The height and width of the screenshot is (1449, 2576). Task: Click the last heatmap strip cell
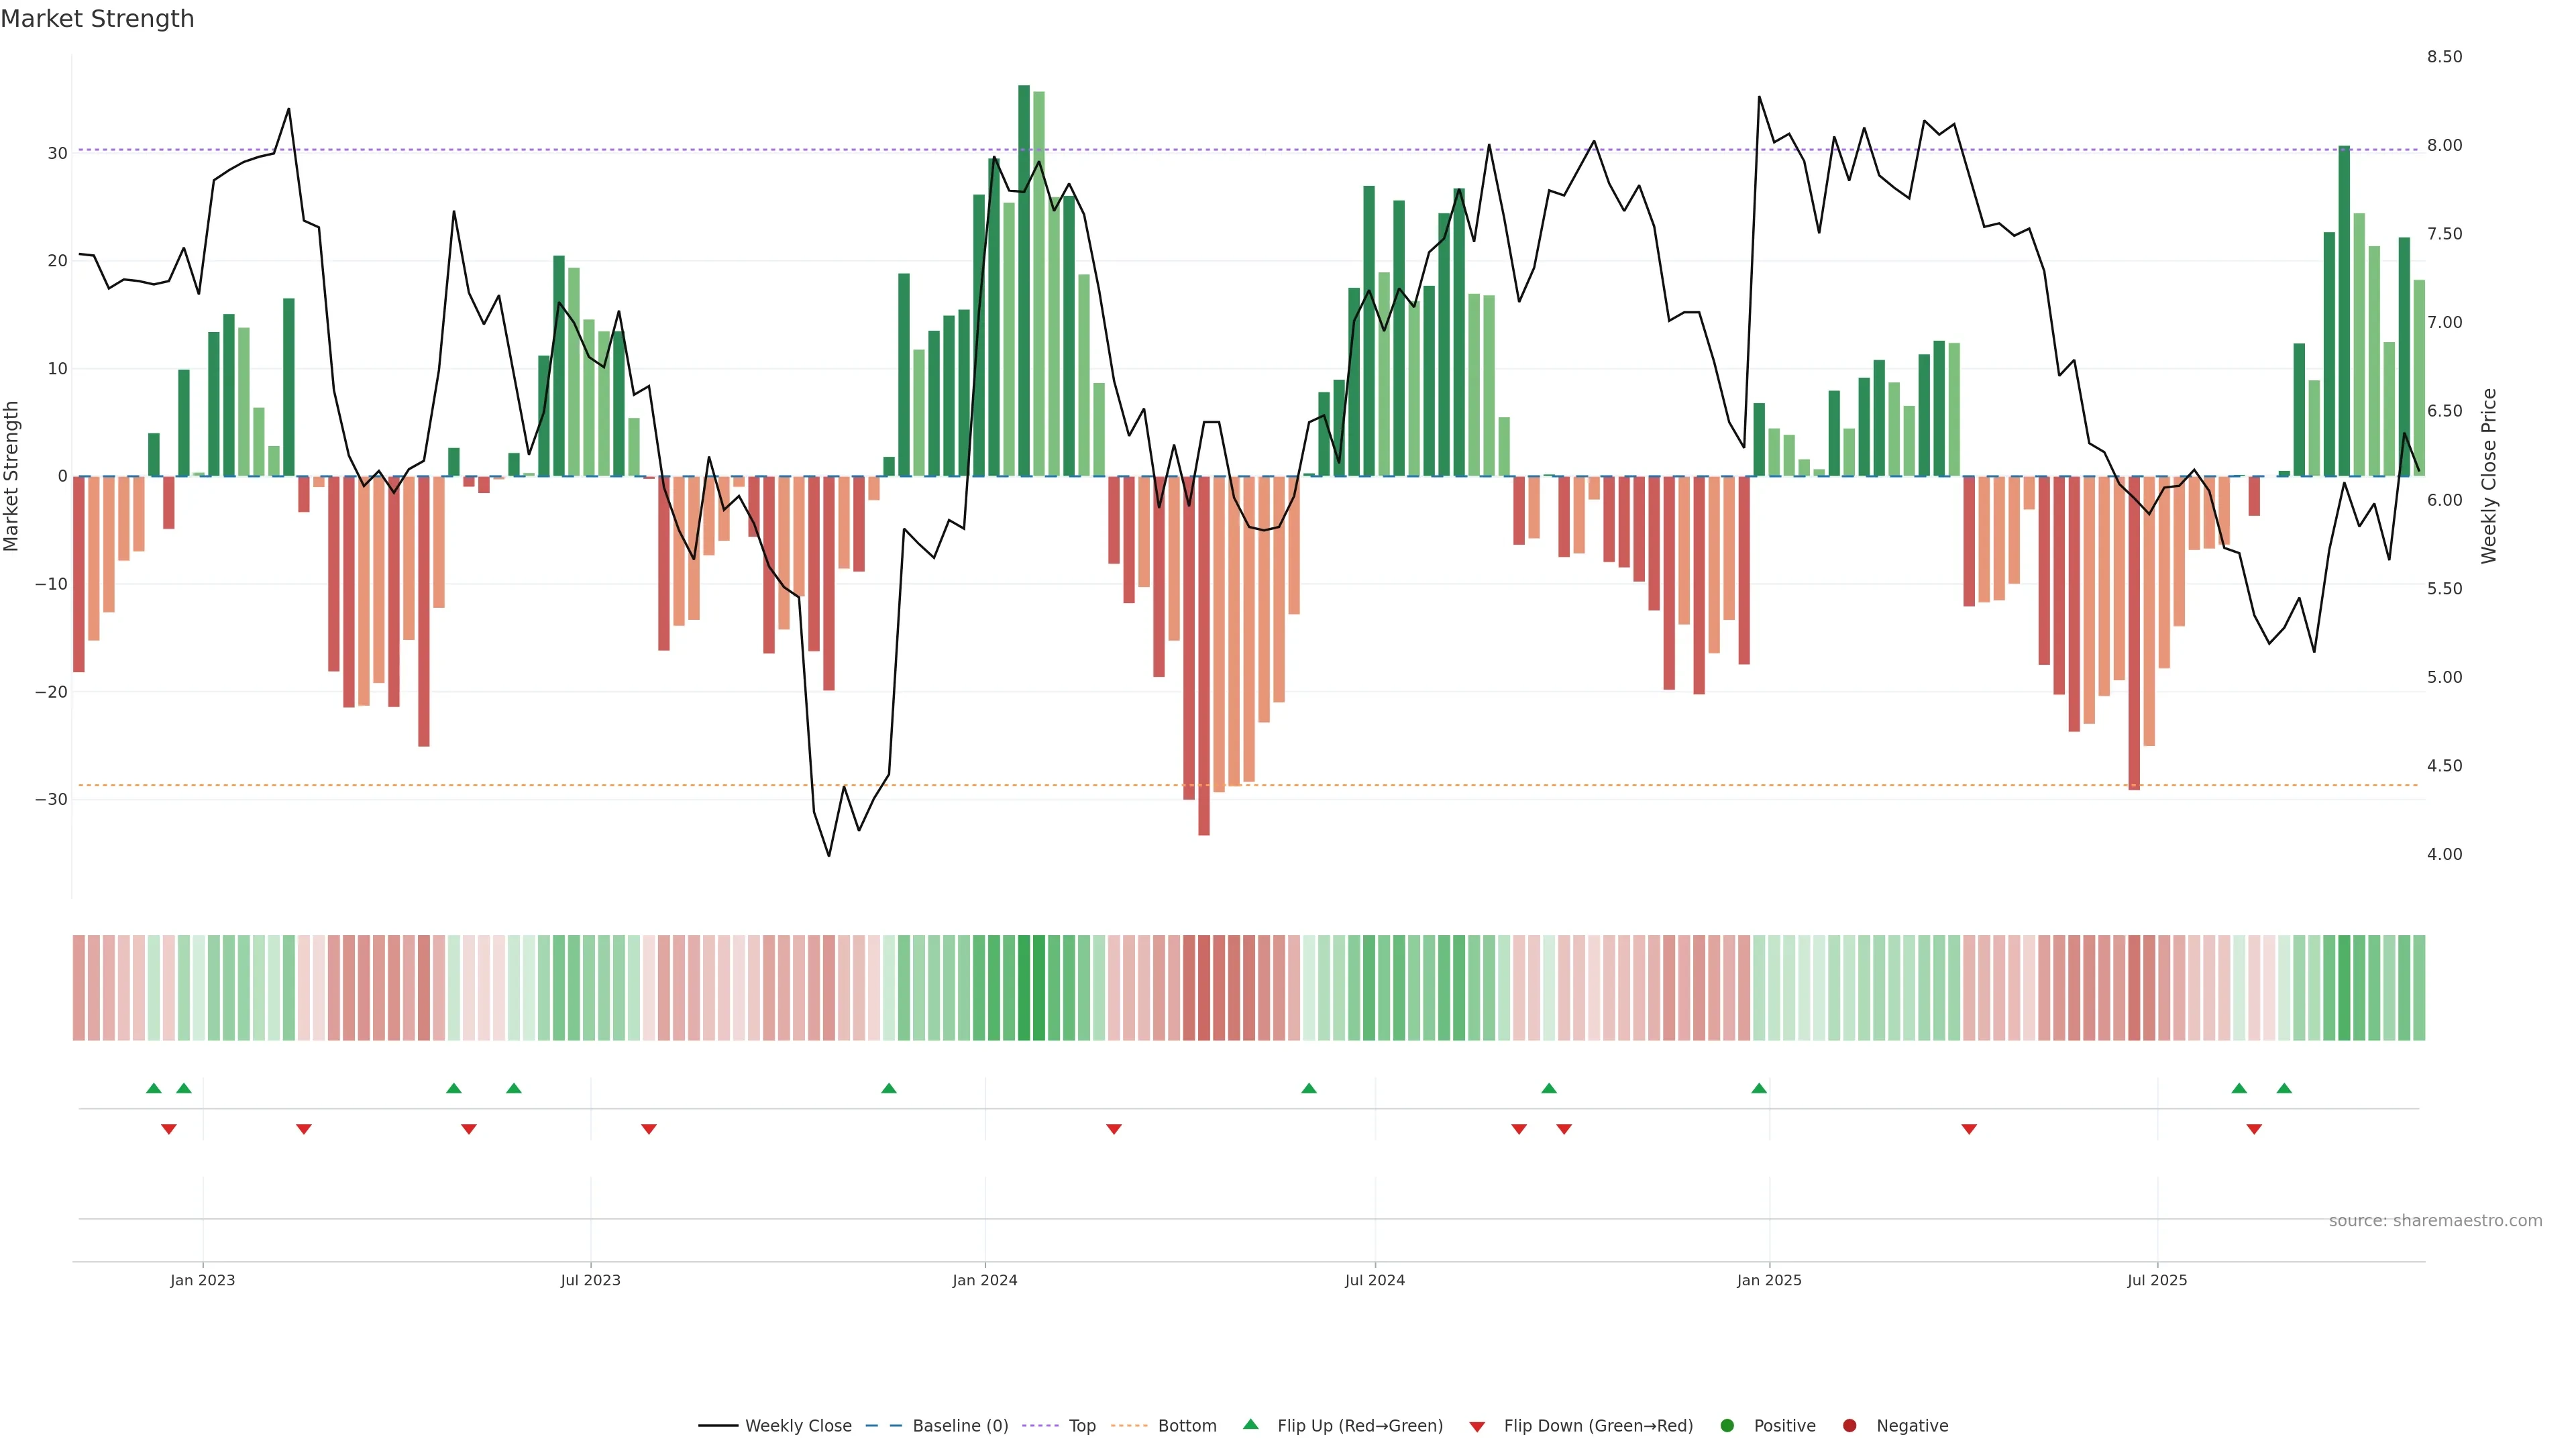2419,988
